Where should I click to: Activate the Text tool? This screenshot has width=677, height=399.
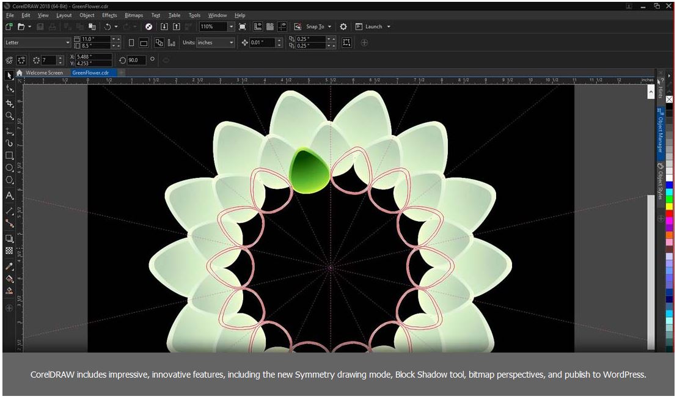[x=9, y=196]
